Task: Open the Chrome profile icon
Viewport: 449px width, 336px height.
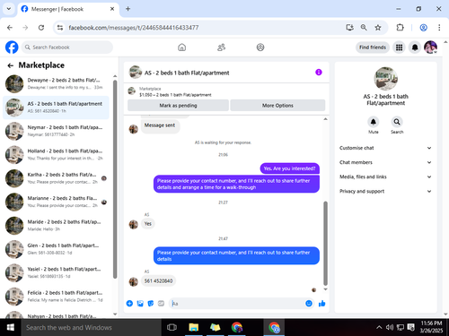Action: point(423,28)
